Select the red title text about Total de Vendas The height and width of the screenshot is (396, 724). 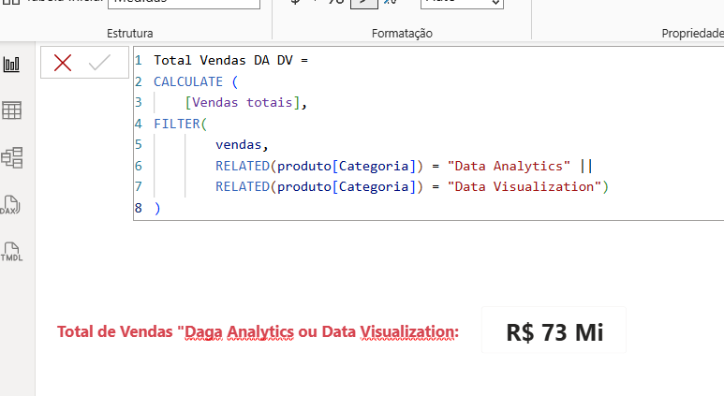pos(258,331)
